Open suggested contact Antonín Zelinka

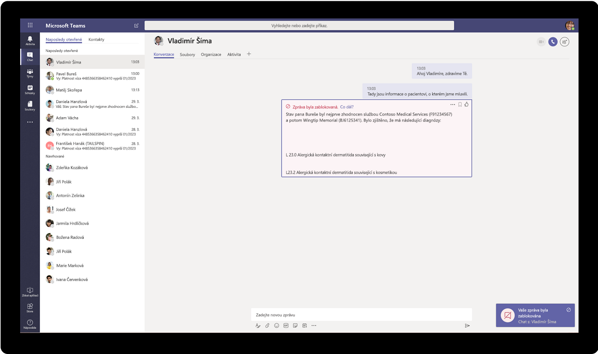pos(92,195)
